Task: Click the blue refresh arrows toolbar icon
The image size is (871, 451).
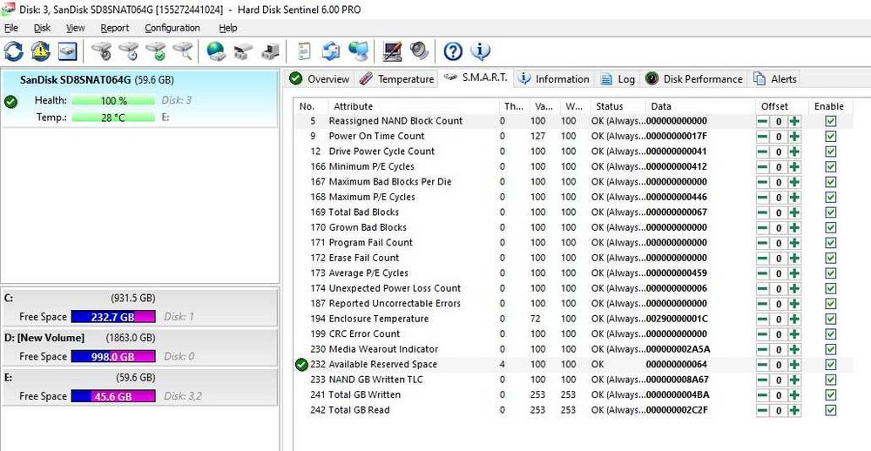Action: (13, 51)
